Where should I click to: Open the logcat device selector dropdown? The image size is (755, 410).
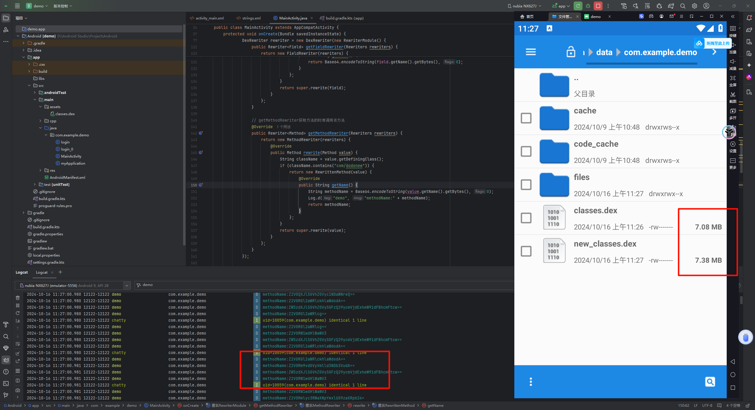(127, 285)
